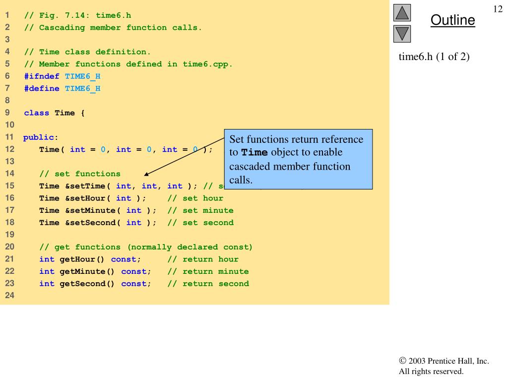Open the Outline link
The height and width of the screenshot is (381, 508).
(x=452, y=20)
